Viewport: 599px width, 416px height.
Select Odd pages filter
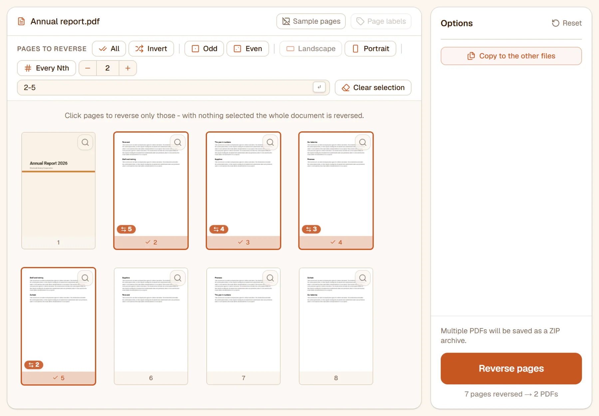coord(204,49)
